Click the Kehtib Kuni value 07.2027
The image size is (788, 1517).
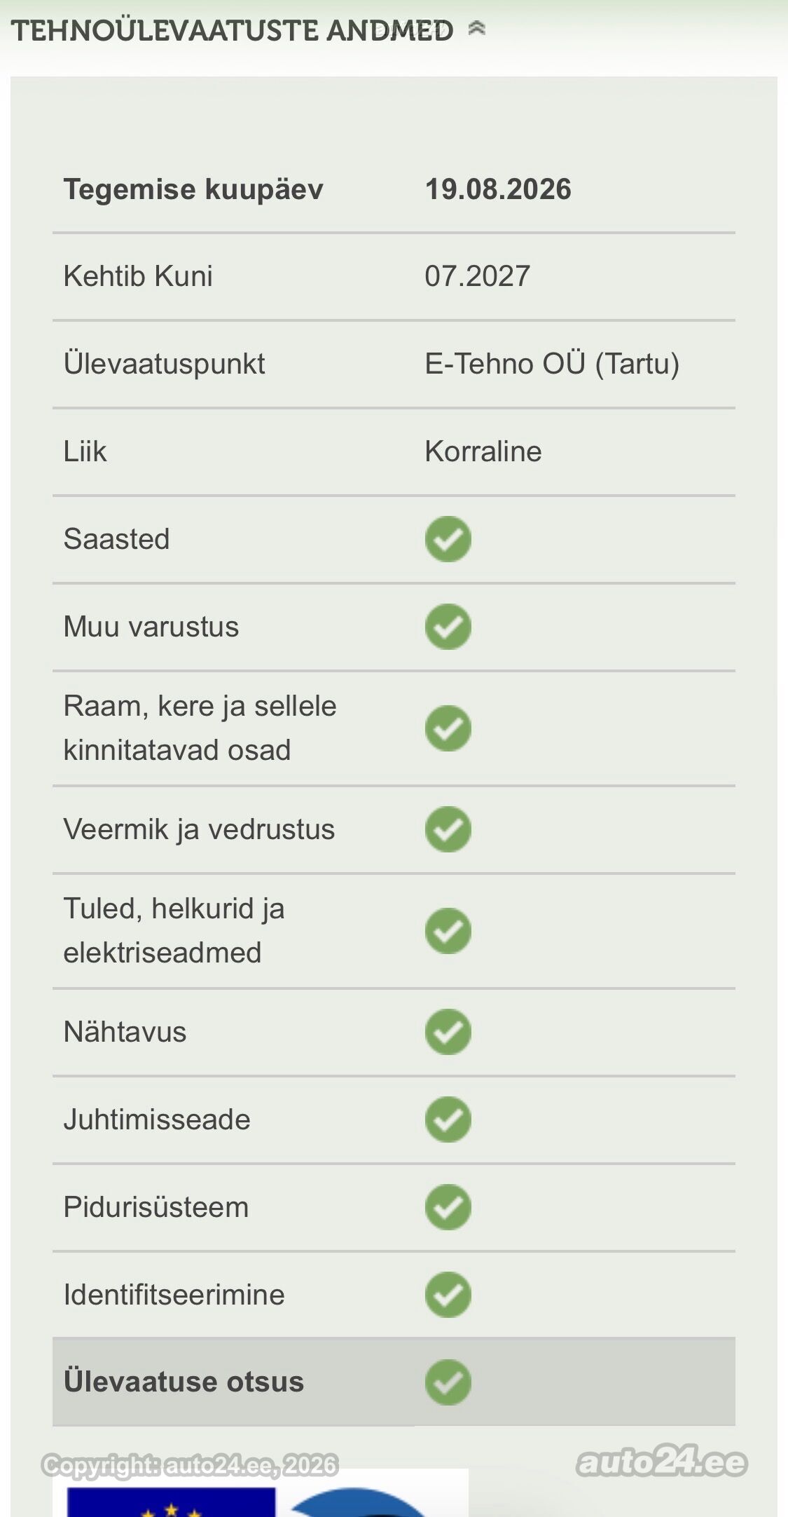[477, 276]
